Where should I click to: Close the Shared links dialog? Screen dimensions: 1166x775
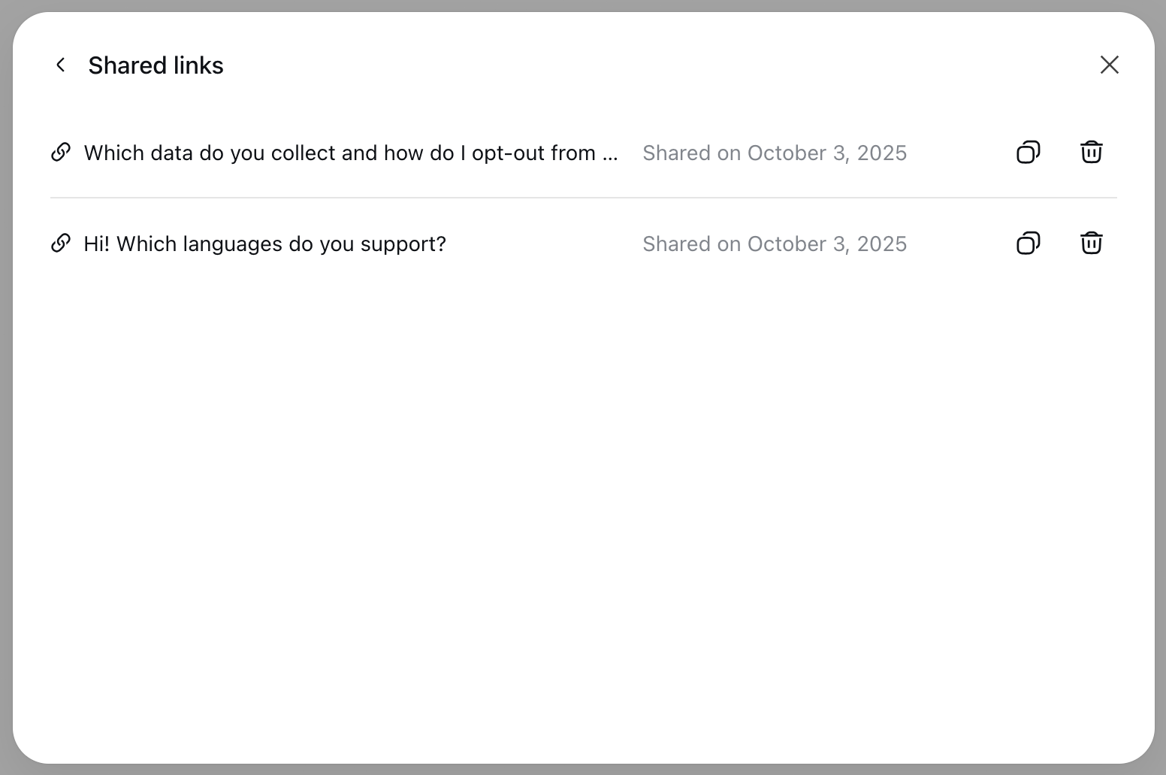[1109, 65]
